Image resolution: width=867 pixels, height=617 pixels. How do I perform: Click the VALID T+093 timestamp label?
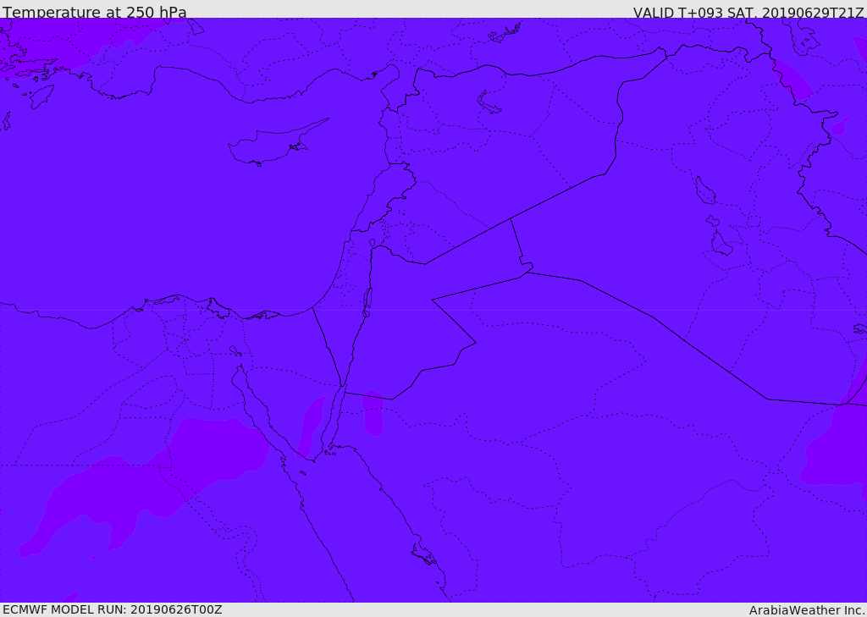click(748, 12)
